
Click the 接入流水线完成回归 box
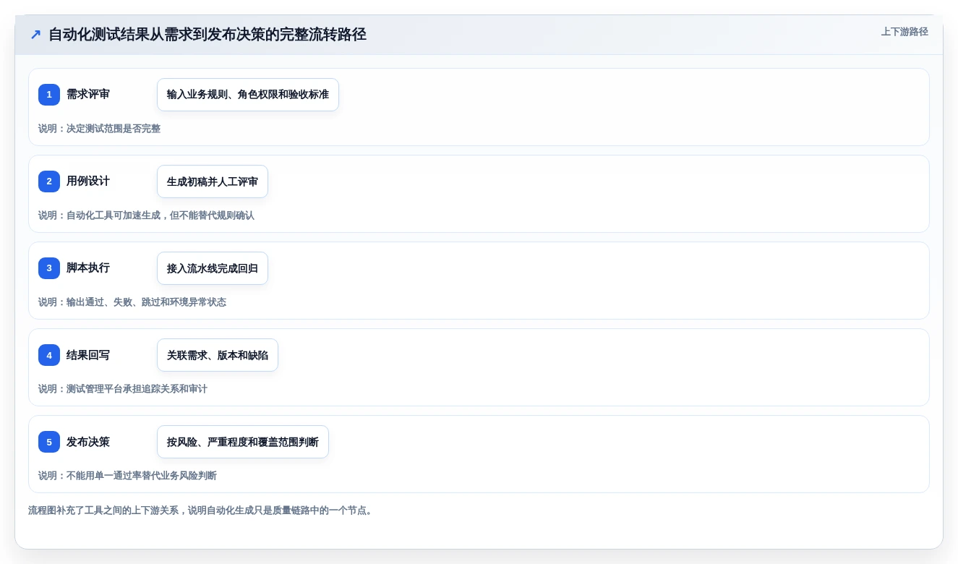coord(213,268)
